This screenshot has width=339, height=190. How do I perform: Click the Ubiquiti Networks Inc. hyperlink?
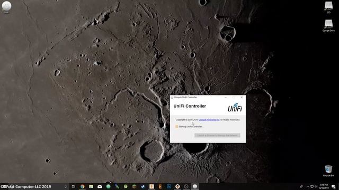209,120
